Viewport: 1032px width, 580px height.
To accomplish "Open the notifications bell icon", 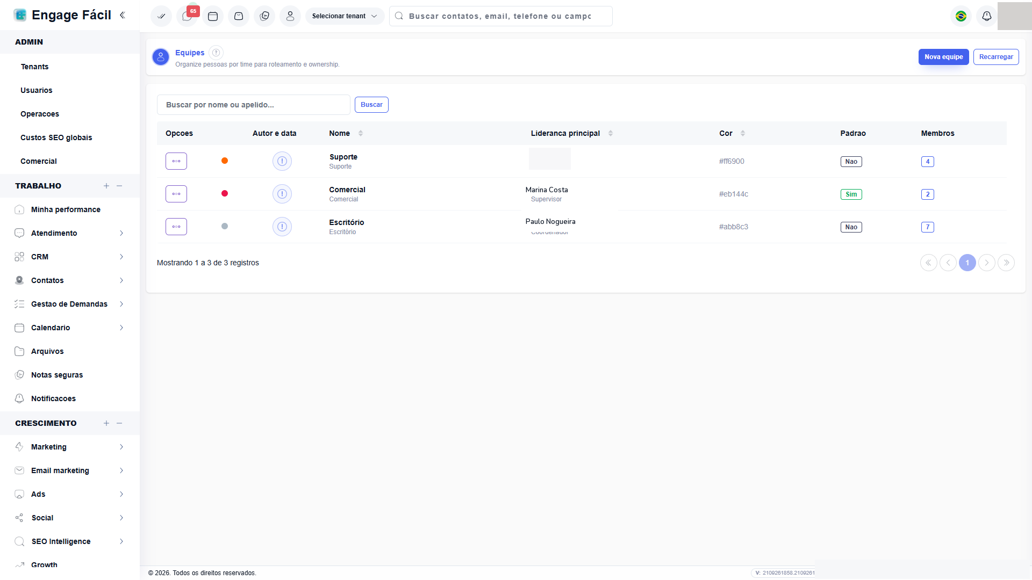I will click(987, 16).
